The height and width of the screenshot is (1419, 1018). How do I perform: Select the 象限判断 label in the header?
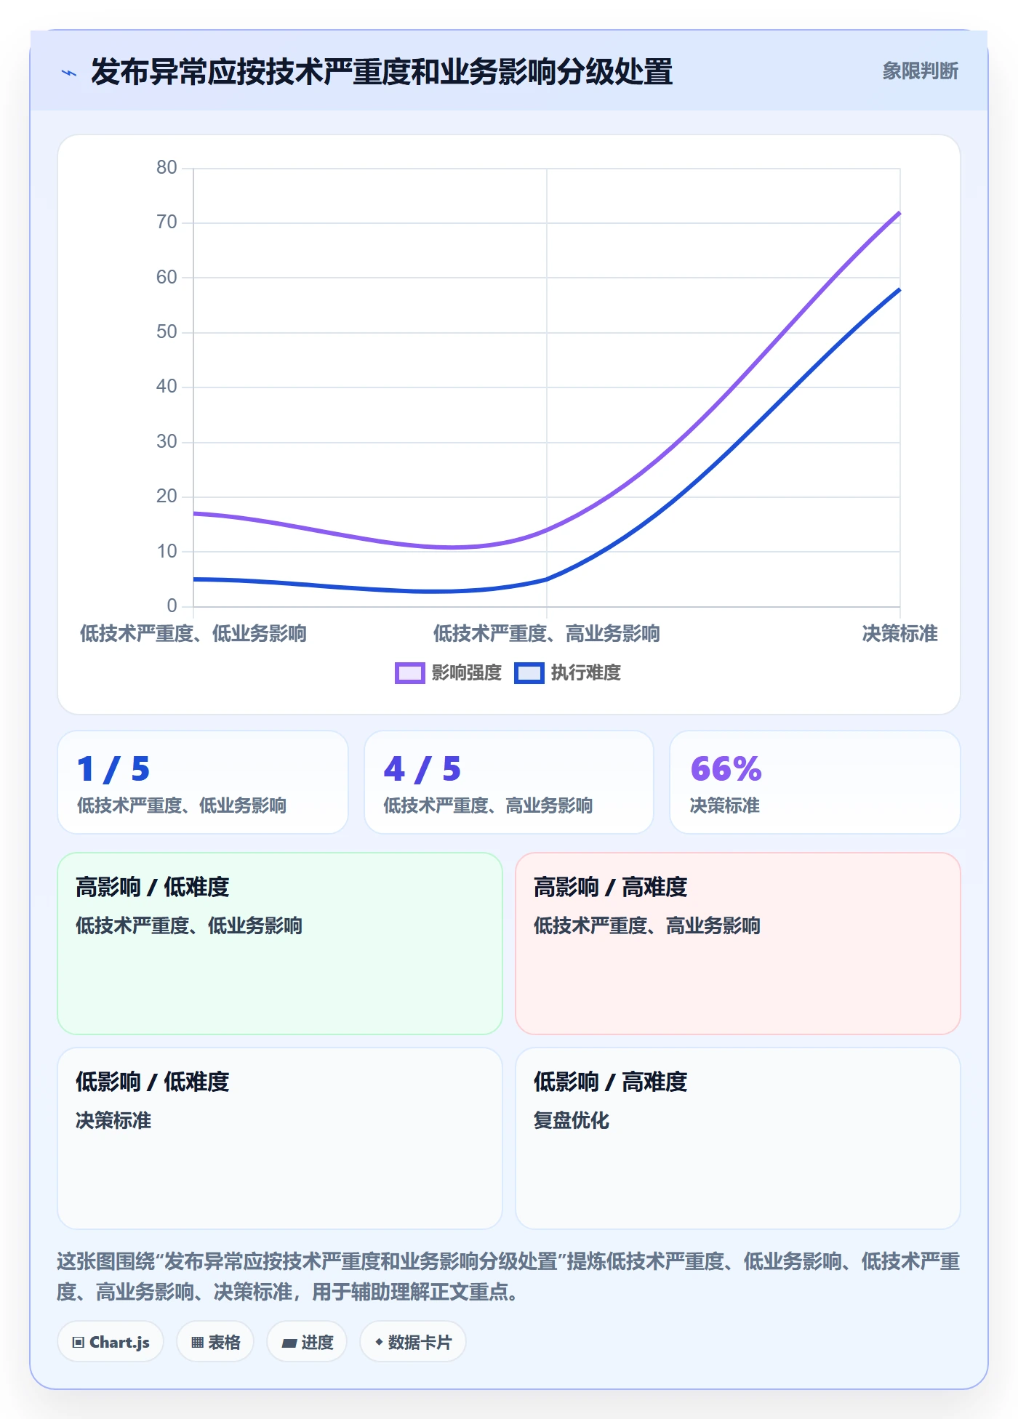click(x=921, y=71)
